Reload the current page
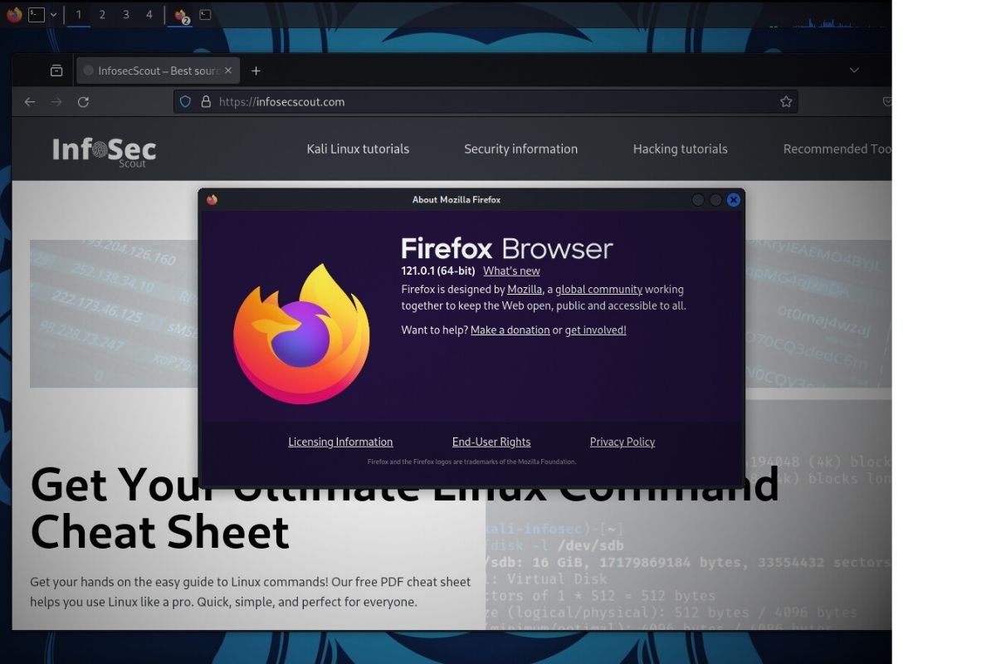The width and height of the screenshot is (996, 664). coord(83,102)
